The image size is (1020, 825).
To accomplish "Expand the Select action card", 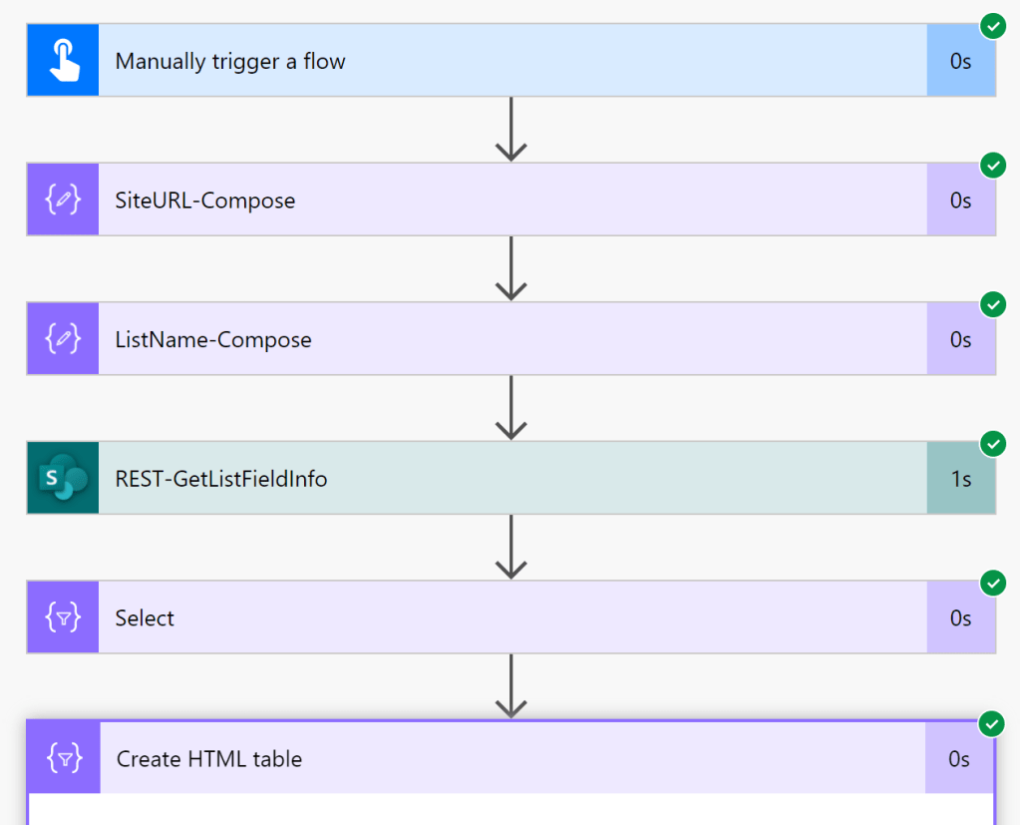I will (x=499, y=618).
